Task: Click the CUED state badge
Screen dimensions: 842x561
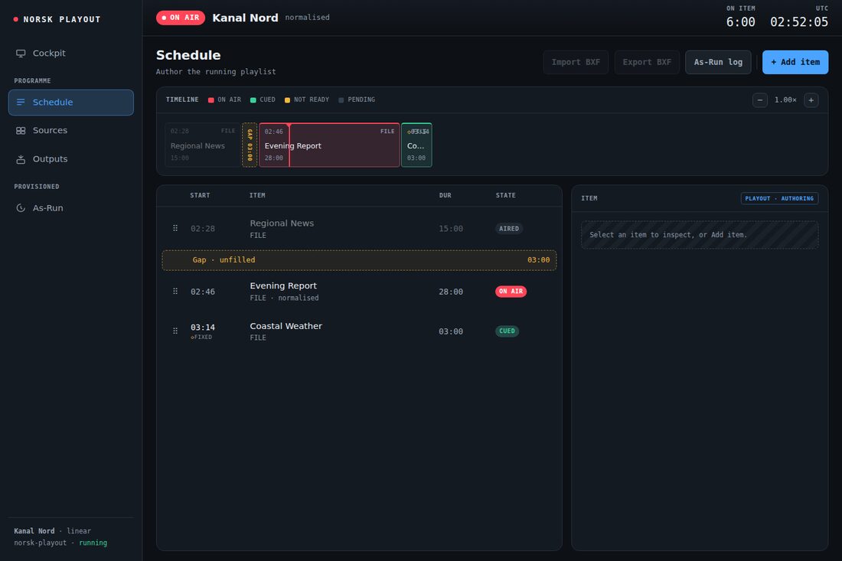Action: (507, 331)
